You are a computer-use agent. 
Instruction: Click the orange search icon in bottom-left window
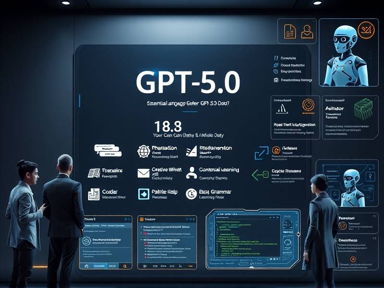tap(125, 266)
